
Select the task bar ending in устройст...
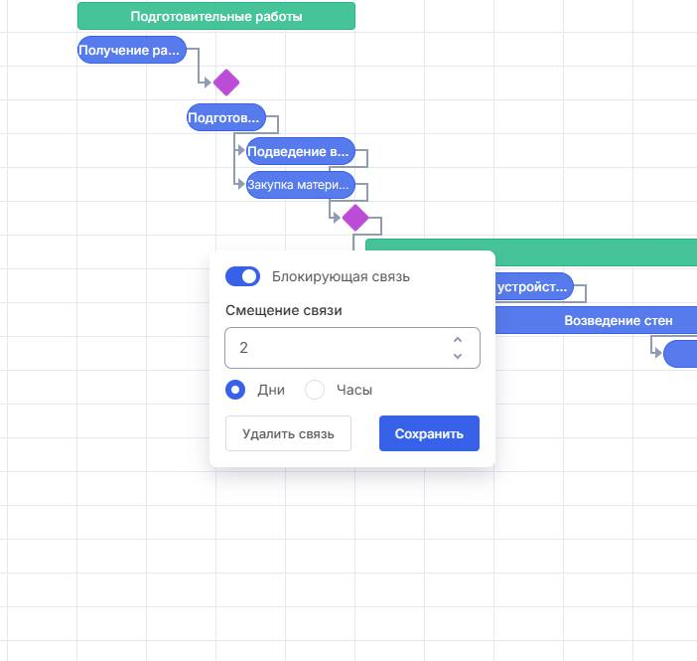click(533, 287)
